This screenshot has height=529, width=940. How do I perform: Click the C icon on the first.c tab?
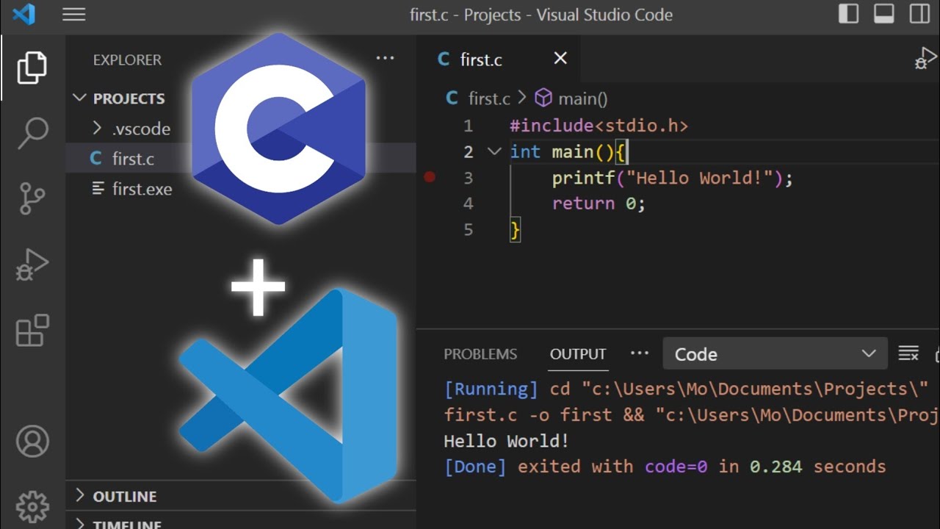click(444, 59)
